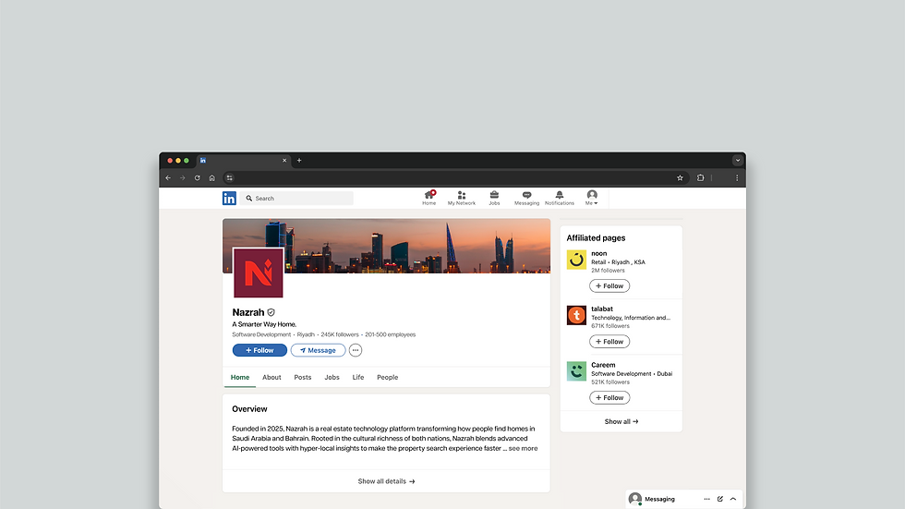Open a new browser tab
Image resolution: width=905 pixels, height=509 pixels.
click(x=299, y=161)
